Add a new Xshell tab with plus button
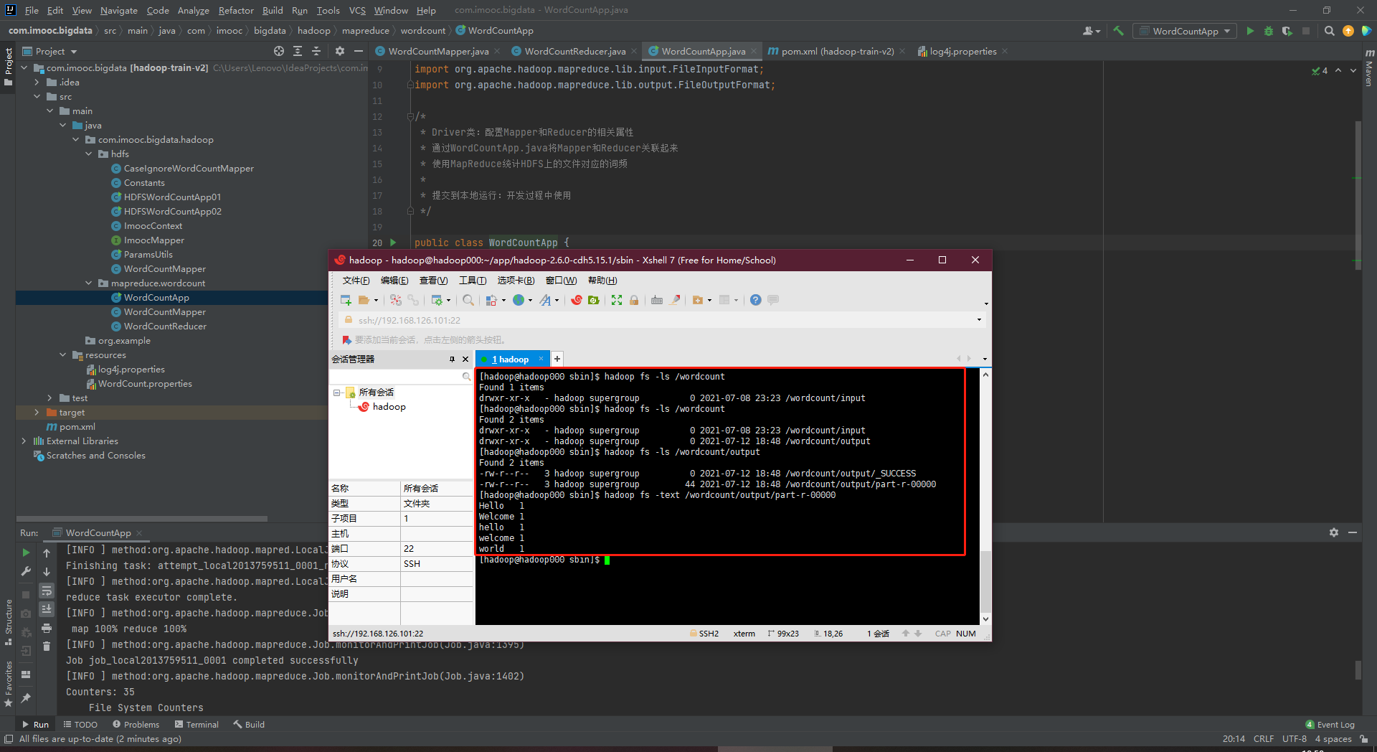The height and width of the screenshot is (752, 1377). click(x=557, y=359)
